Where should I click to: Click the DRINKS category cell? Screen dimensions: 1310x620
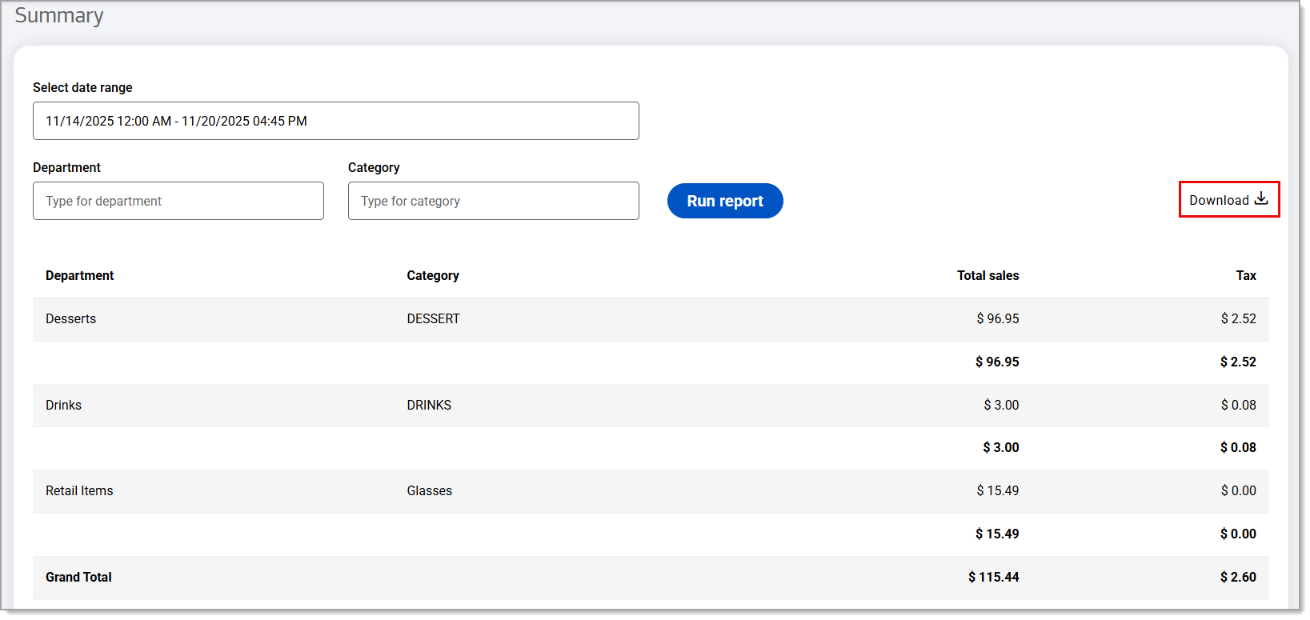[x=429, y=405]
